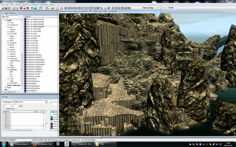Click Object Window Editor ID column header
Screen dimensions: 236x147
point(41,17)
